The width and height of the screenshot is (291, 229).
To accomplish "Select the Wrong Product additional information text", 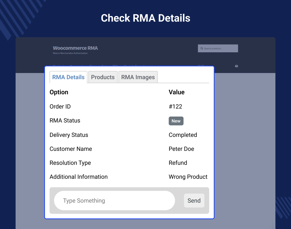I will (188, 177).
